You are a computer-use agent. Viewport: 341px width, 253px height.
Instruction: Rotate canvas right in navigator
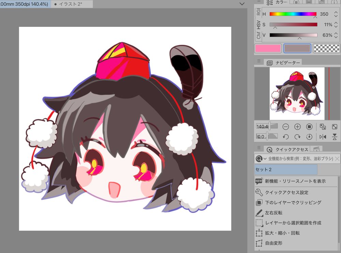point(297,137)
